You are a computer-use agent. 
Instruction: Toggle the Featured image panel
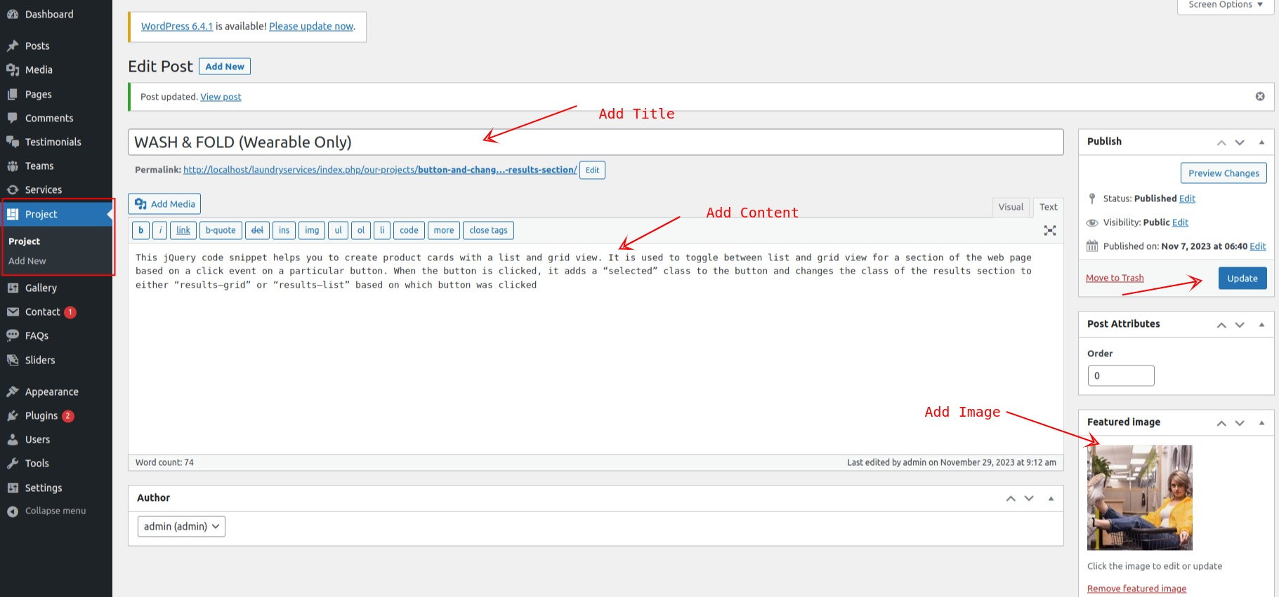(x=1261, y=422)
